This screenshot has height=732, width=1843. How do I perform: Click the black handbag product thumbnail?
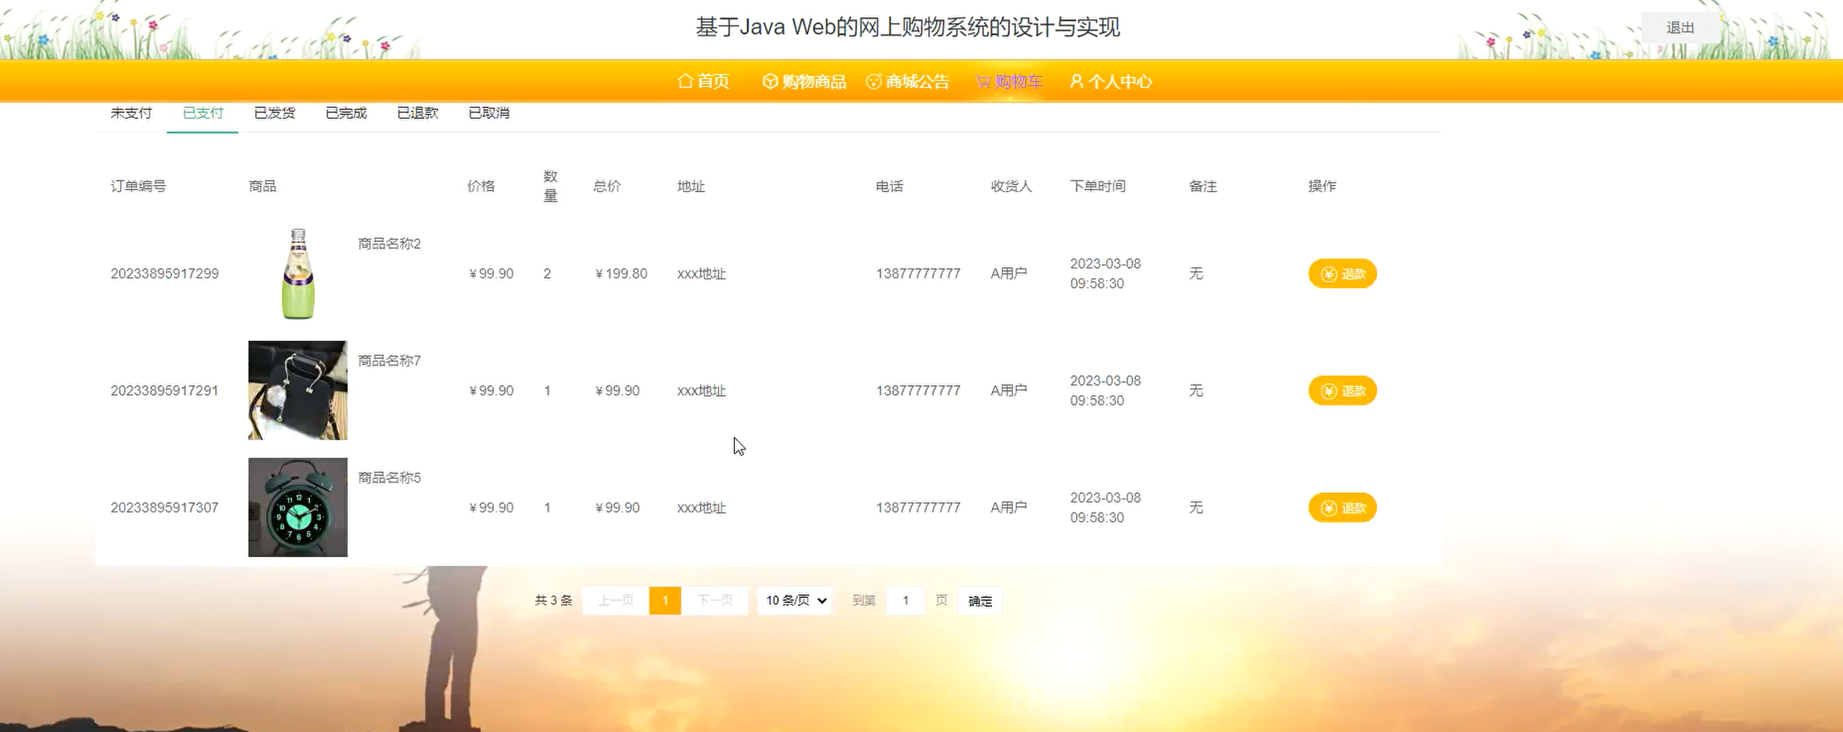[297, 391]
